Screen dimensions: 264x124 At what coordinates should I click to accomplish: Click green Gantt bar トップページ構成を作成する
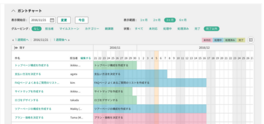(115, 65)
